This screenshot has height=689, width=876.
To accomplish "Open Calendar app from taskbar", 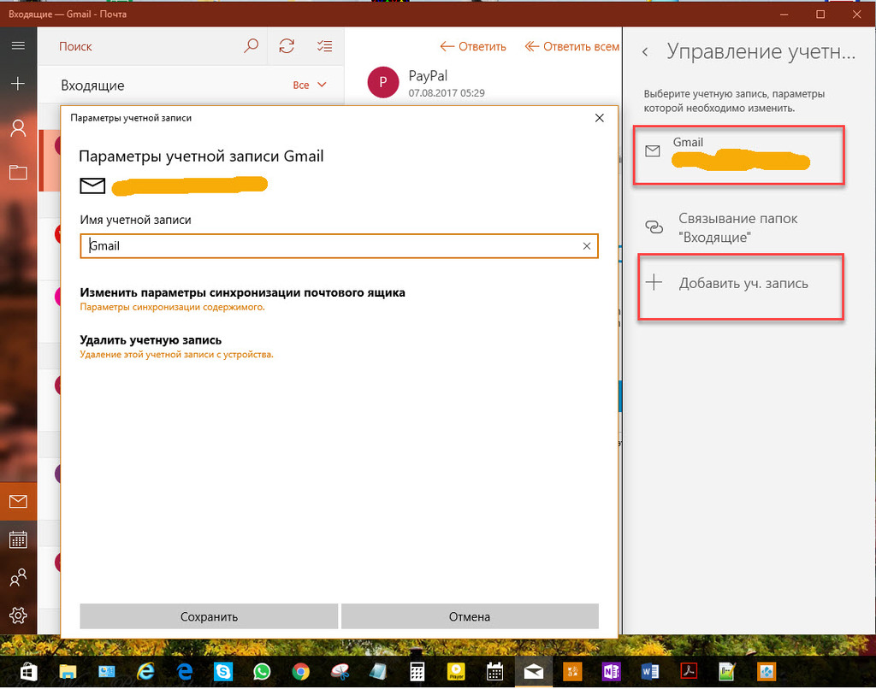I will point(494,672).
